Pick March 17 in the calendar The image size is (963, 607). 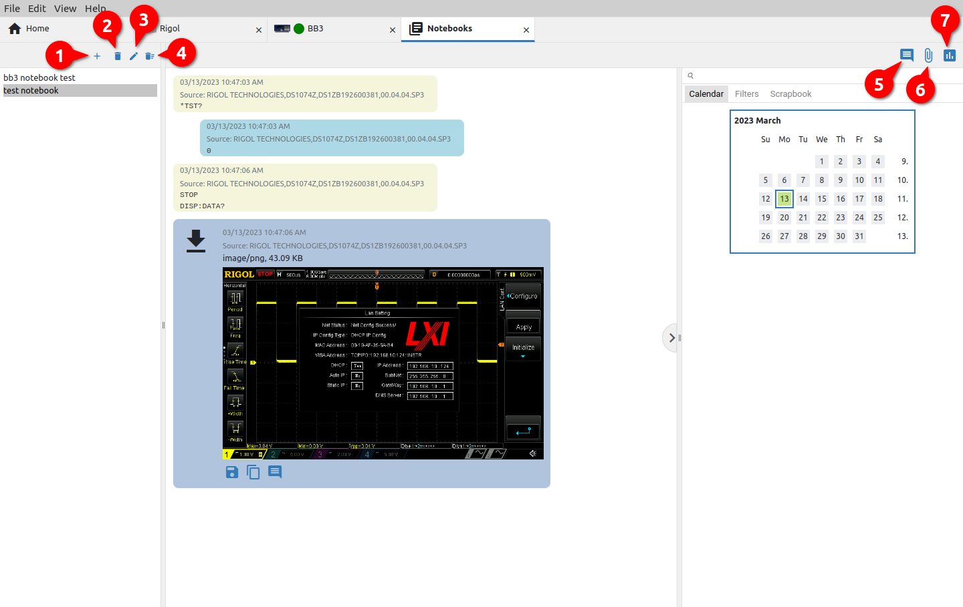859,199
